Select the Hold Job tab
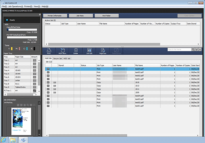The height and width of the screenshot is (143, 205). [48, 58]
